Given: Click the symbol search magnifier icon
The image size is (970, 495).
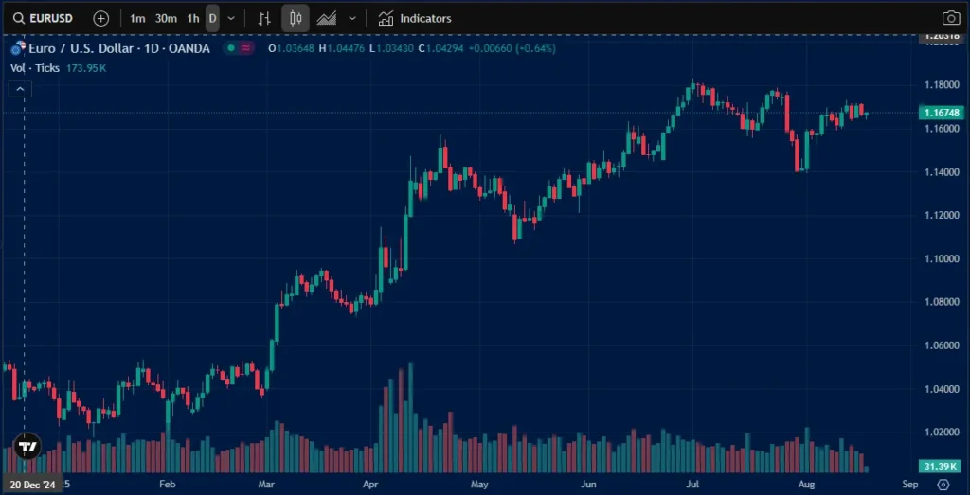Looking at the screenshot, I should pyautogui.click(x=18, y=18).
